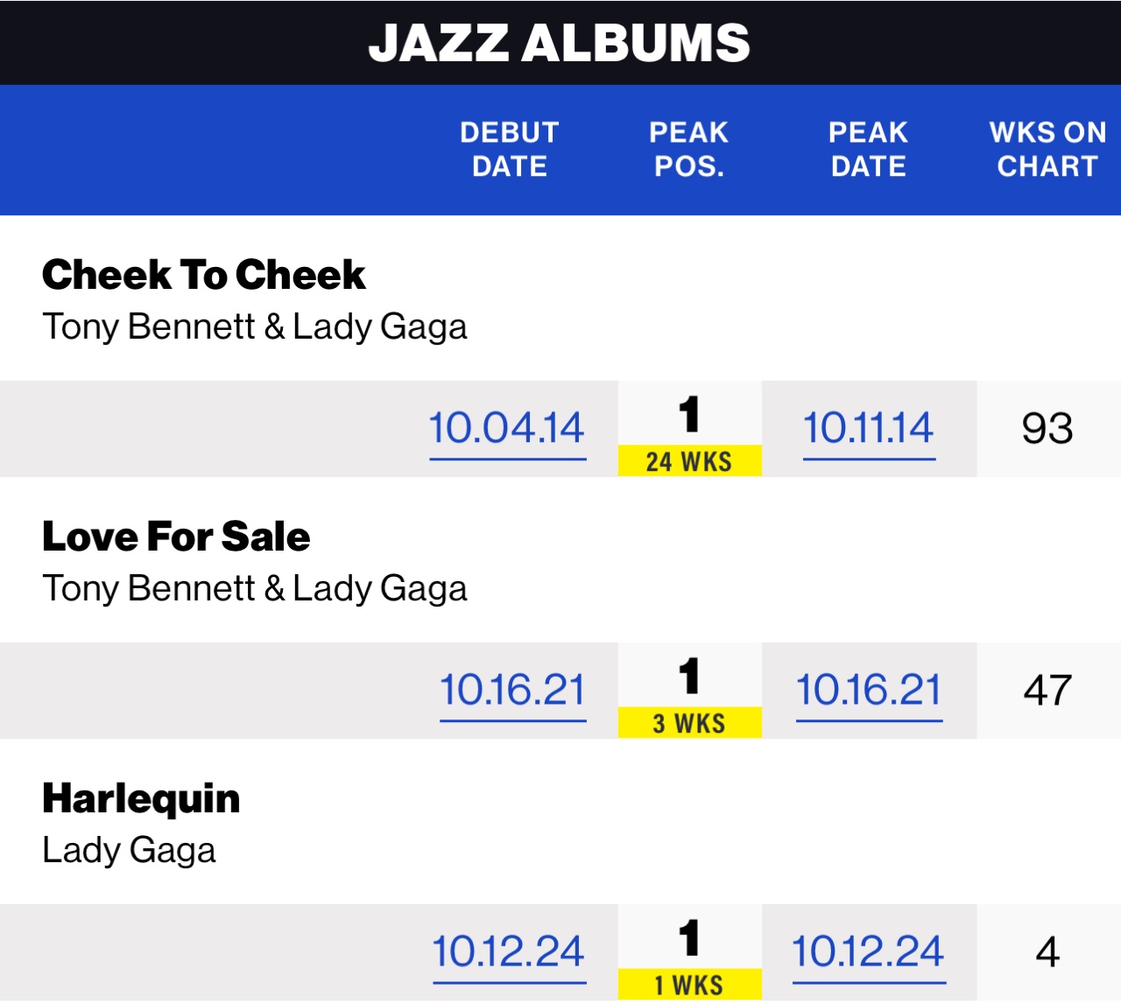Image resolution: width=1121 pixels, height=1004 pixels.
Task: Click the 93 weeks on chart value
Action: (1047, 429)
